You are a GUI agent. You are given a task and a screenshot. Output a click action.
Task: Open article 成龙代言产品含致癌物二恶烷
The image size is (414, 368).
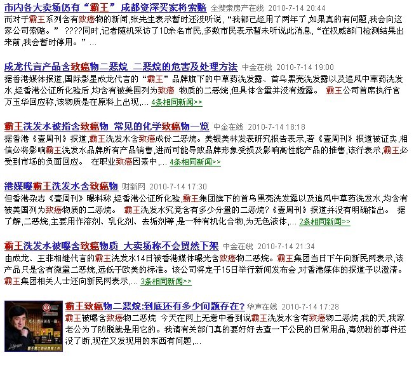[121, 67]
